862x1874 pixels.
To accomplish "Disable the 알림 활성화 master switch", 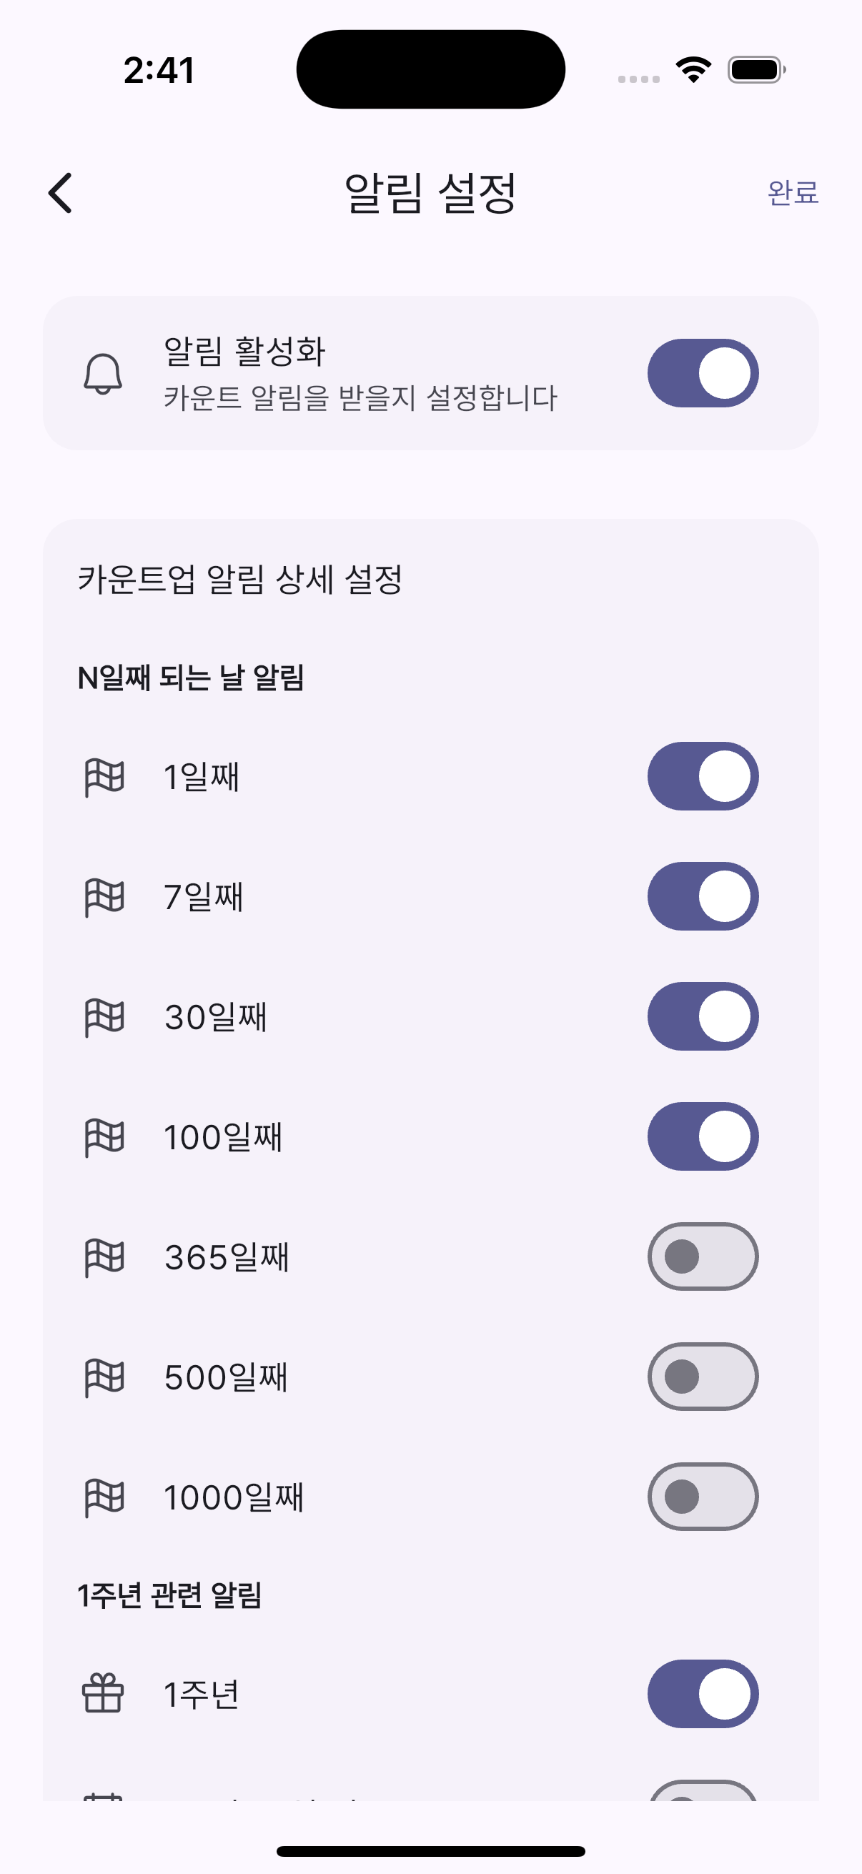I will tap(703, 373).
